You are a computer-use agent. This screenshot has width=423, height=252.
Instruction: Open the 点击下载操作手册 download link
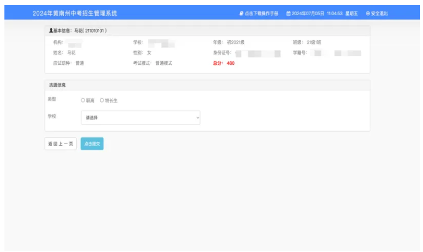click(x=261, y=13)
